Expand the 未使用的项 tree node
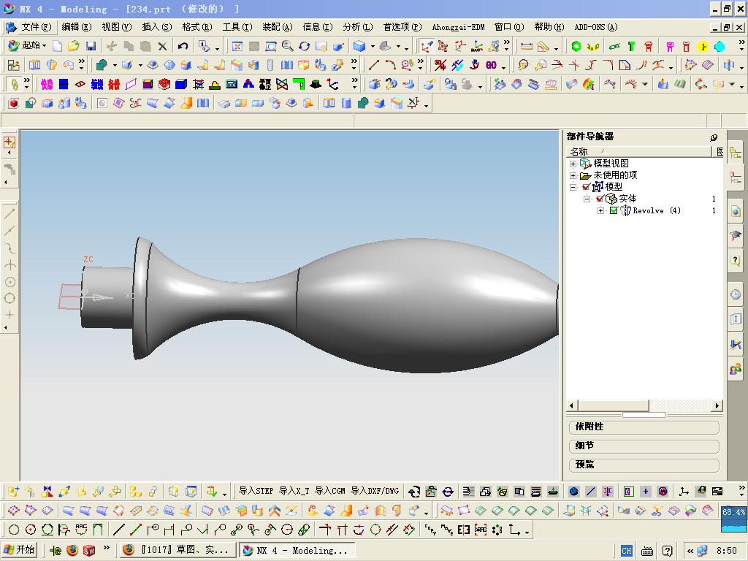748x561 pixels. coord(573,175)
